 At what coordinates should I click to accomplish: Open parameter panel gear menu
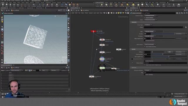point(177,13)
